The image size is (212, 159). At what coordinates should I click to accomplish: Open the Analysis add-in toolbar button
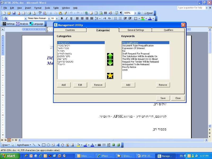tap(22, 24)
